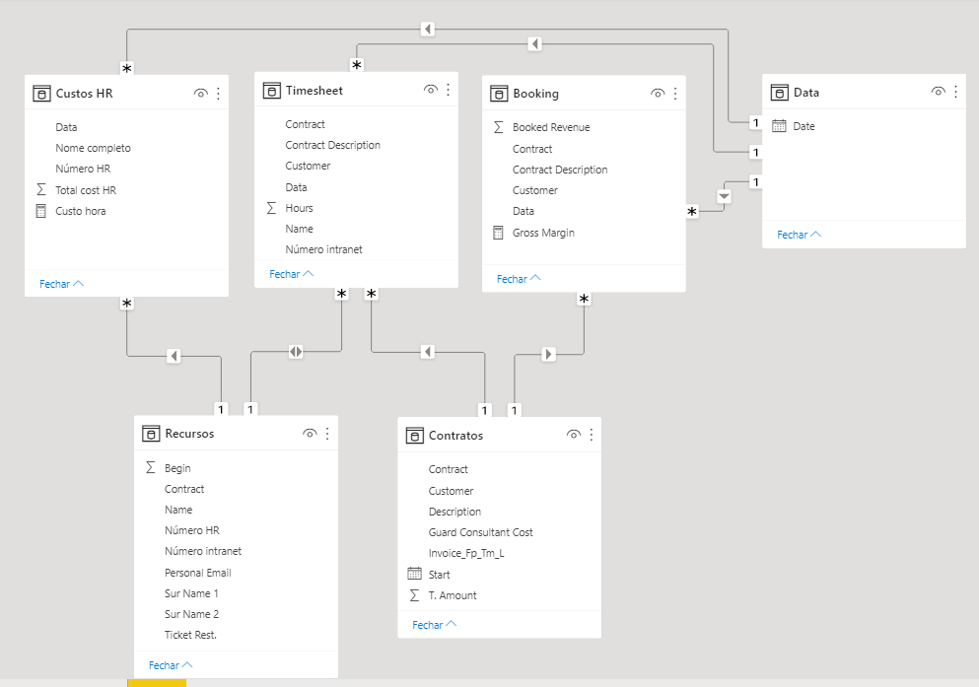Screen dimensions: 979x687
Task: Click the Timesheet table icon
Action: pos(271,91)
